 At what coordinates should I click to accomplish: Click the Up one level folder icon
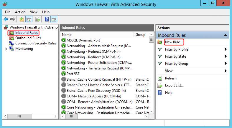coord(22,19)
